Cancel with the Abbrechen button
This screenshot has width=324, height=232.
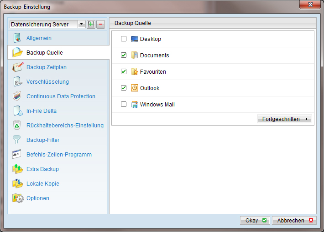pyautogui.click(x=294, y=220)
